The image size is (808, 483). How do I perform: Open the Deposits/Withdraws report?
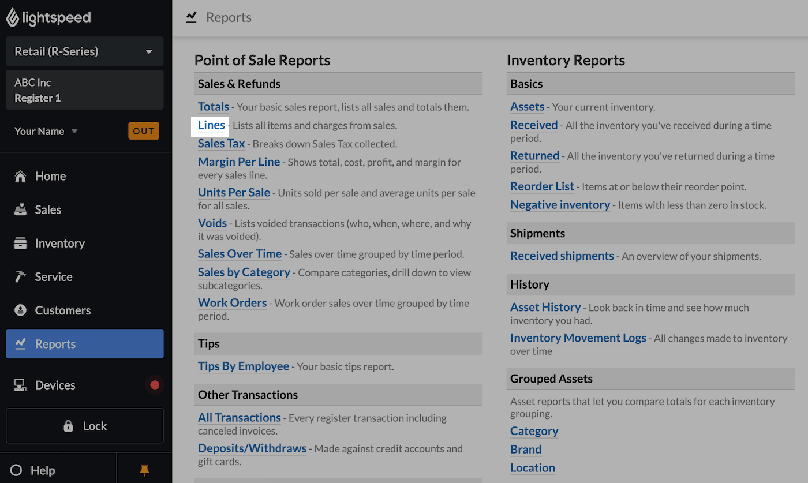[252, 448]
